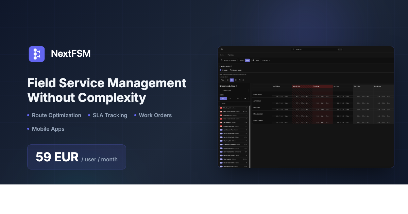Set Optimize Next to 3d
Image resolution: width=408 pixels, height=214 pixels.
(232, 80)
